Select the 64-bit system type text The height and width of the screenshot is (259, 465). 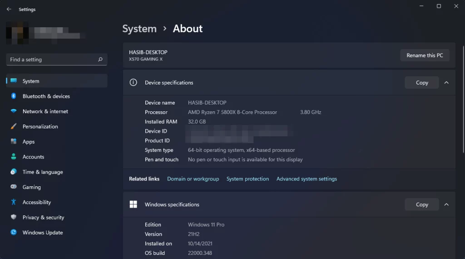point(242,150)
